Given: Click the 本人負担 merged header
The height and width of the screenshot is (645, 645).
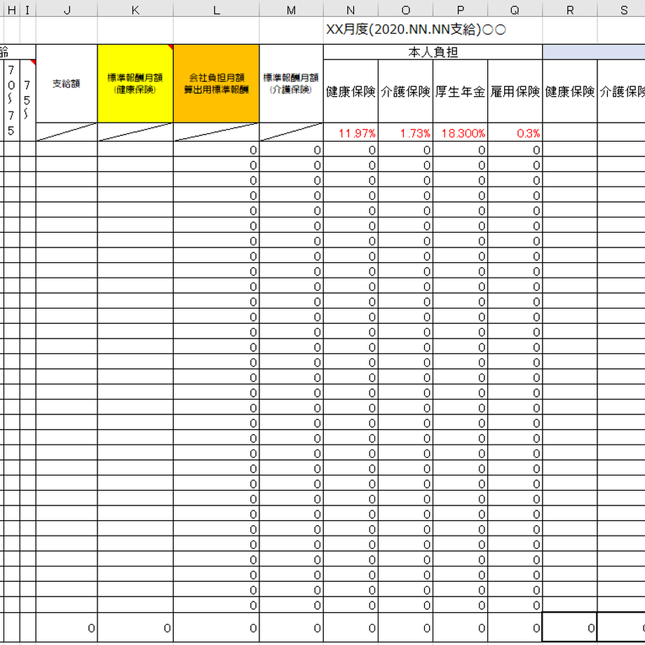Looking at the screenshot, I should 433,52.
